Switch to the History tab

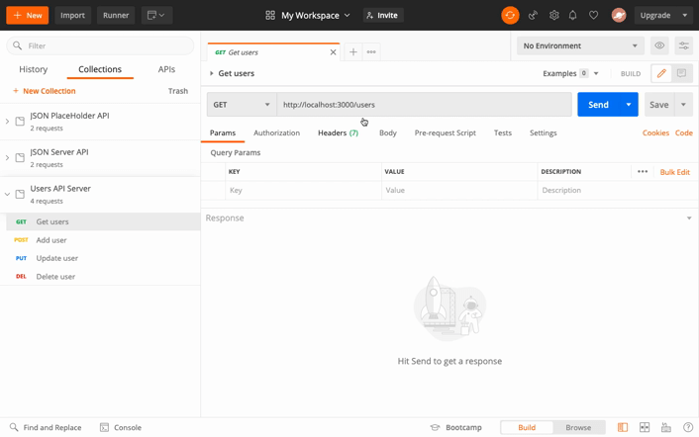[34, 69]
